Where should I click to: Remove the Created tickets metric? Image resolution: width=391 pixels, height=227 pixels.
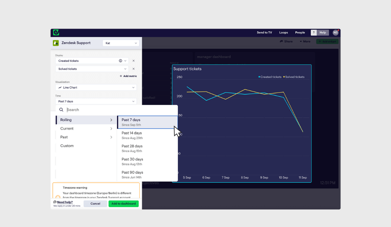[x=134, y=61]
